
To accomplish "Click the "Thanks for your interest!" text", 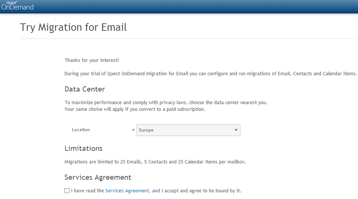I will [92, 60].
